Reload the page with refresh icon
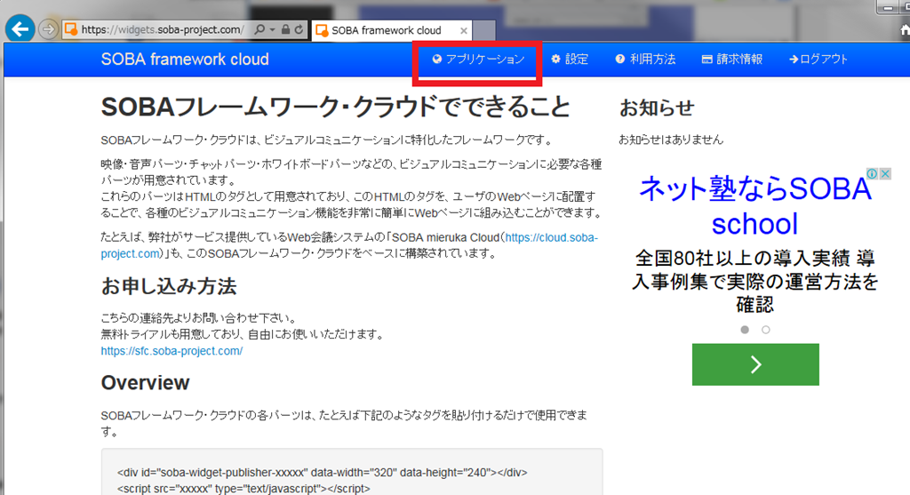910x495 pixels. point(299,29)
